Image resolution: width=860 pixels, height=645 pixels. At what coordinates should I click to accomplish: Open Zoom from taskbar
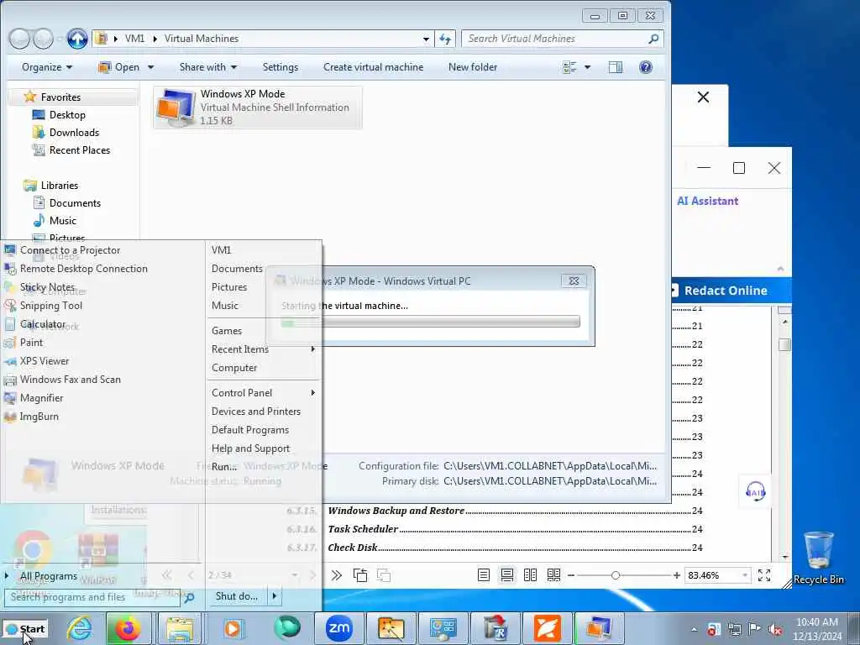338,628
